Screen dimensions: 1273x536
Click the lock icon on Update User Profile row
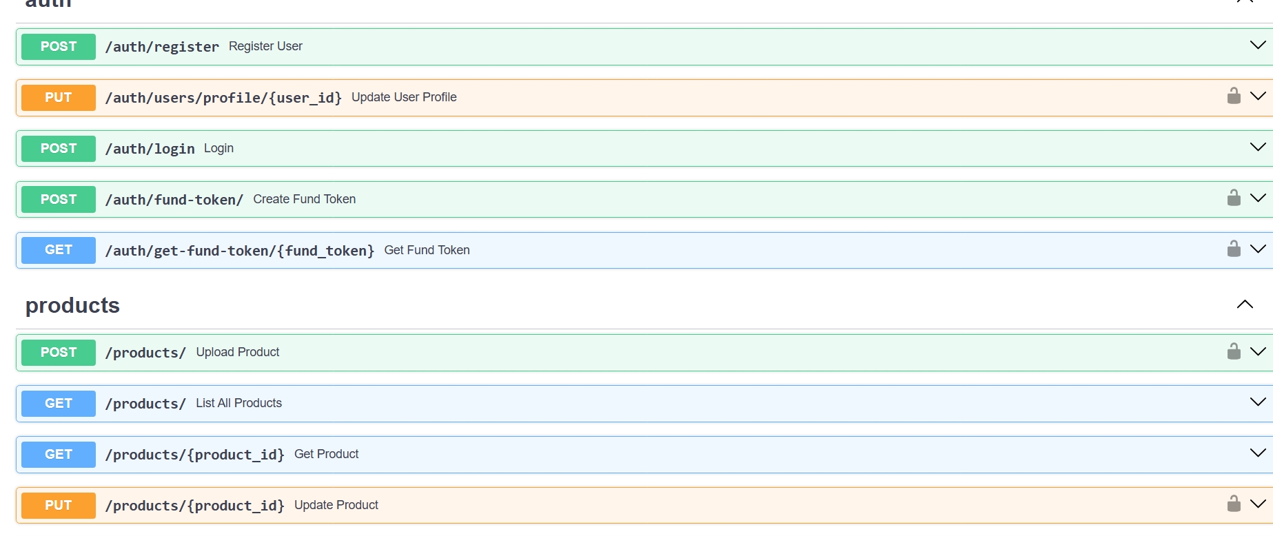pos(1234,96)
